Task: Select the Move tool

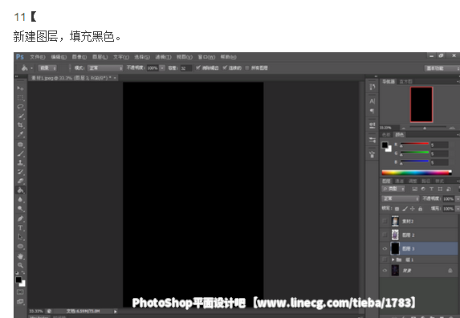Action: pos(20,88)
